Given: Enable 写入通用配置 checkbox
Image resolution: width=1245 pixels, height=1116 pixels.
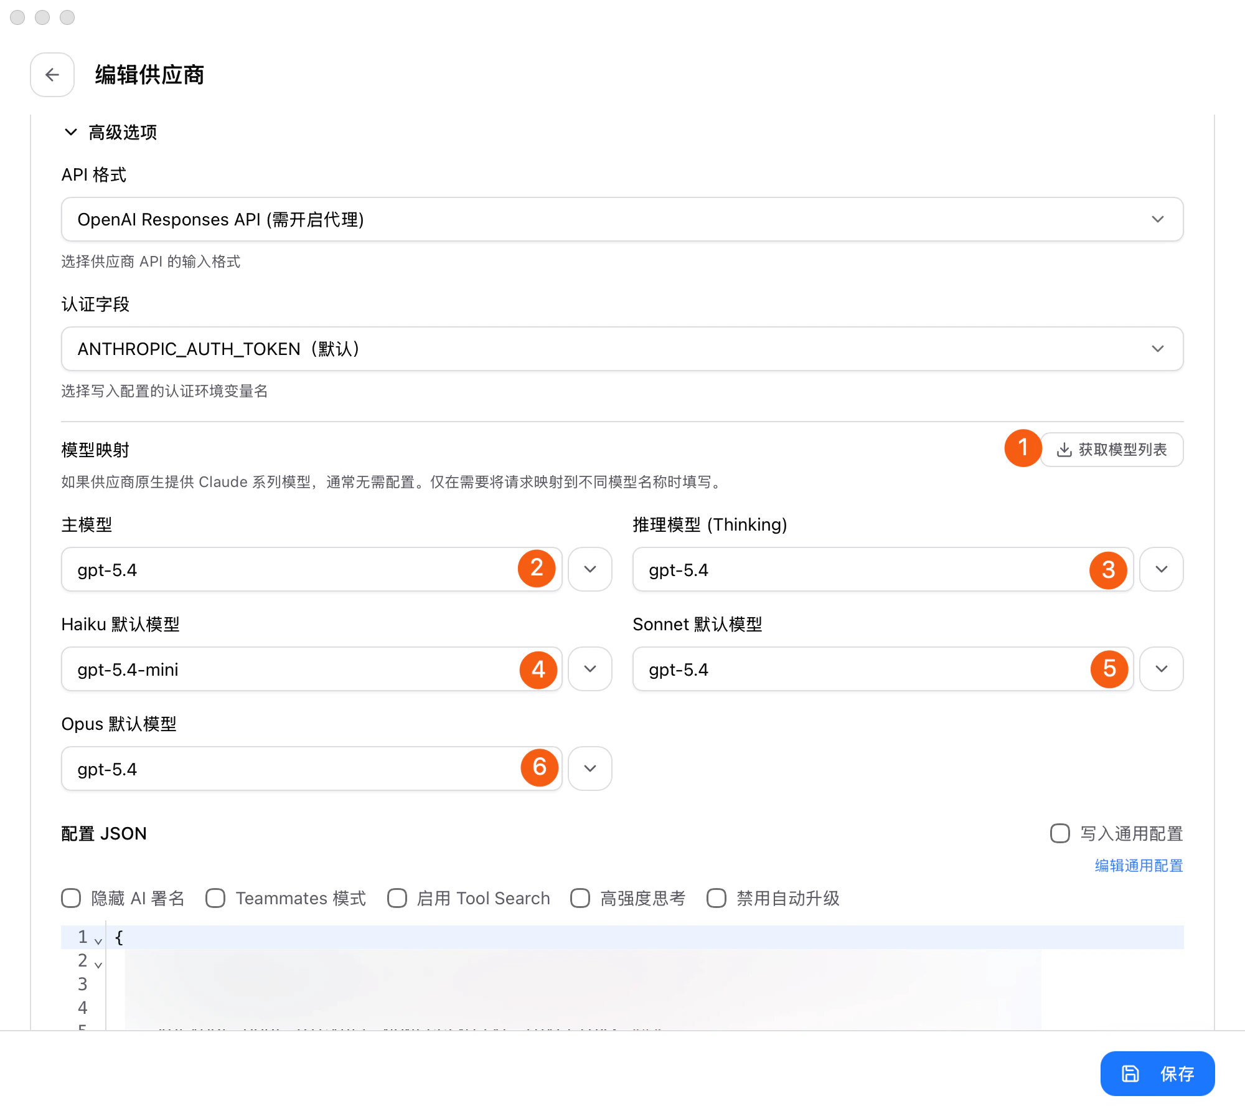Looking at the screenshot, I should [1059, 834].
